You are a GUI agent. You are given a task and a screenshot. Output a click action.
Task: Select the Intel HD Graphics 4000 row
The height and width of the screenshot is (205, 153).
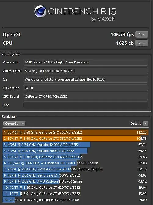75,200
